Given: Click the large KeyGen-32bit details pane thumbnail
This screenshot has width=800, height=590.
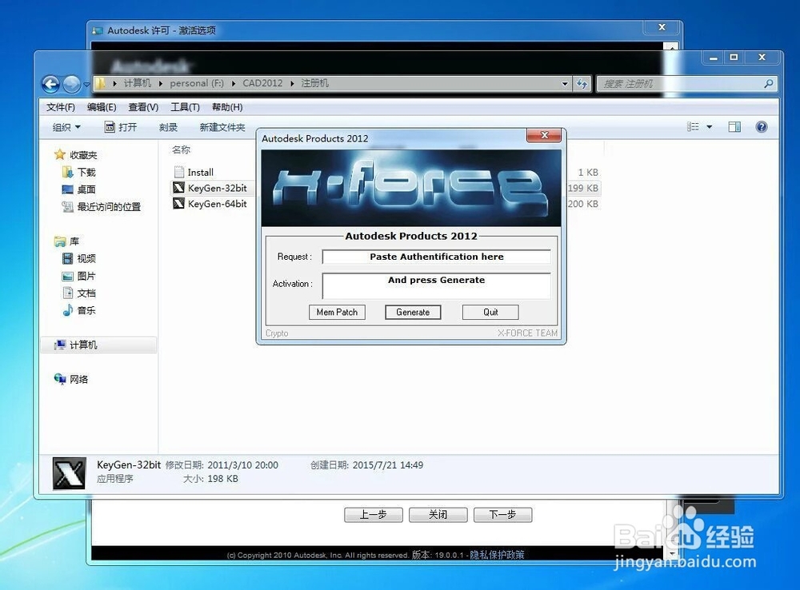Looking at the screenshot, I should pos(69,473).
